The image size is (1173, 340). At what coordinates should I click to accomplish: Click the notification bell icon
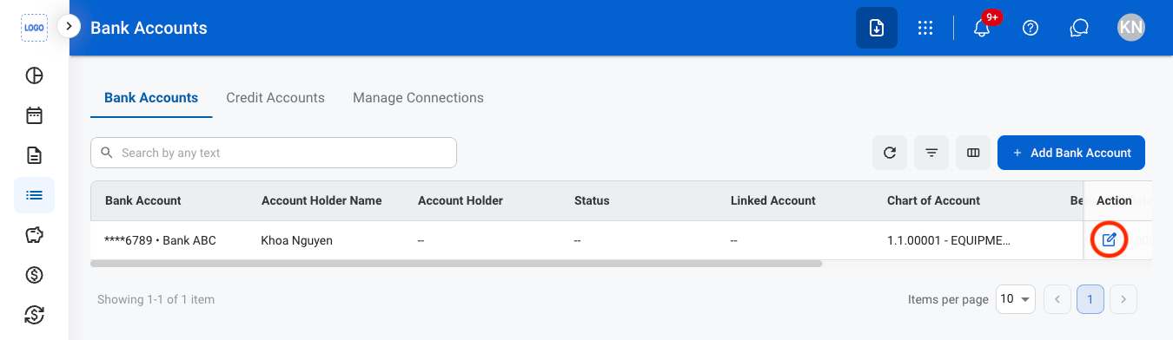[982, 28]
